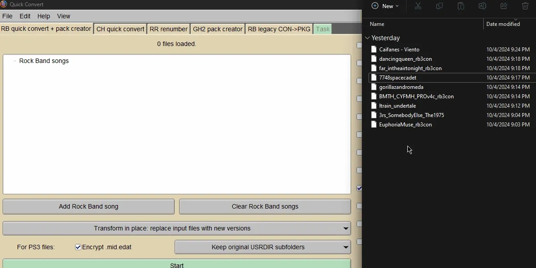This screenshot has width=536, height=268.
Task: Open the Transform in place dropdown
Action: click(346, 228)
